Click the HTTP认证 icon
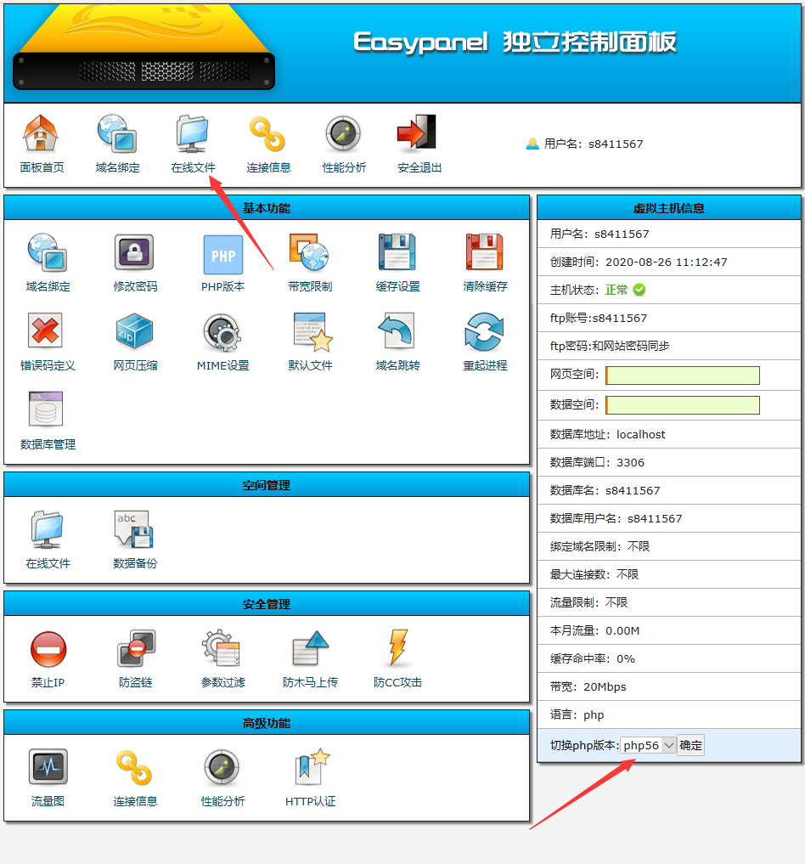 [312, 766]
